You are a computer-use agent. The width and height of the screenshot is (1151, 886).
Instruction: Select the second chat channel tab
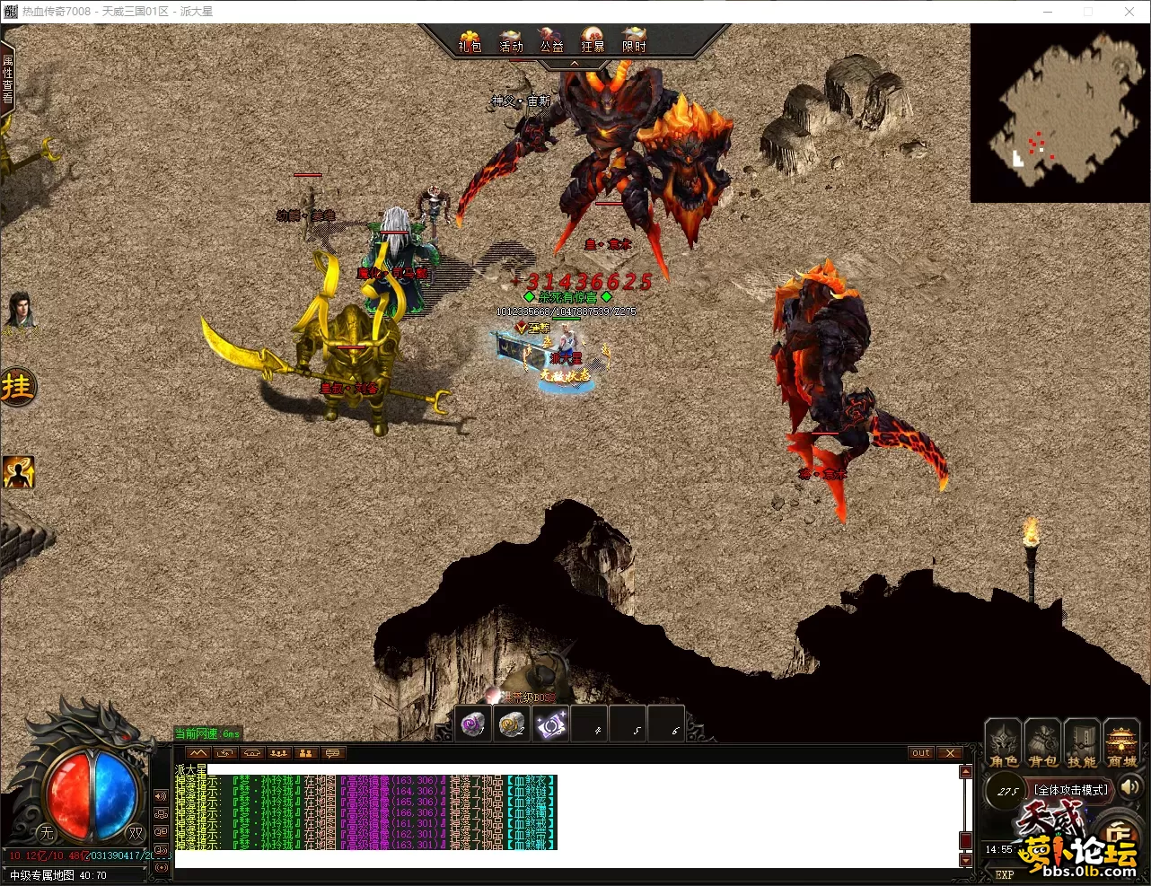click(225, 753)
